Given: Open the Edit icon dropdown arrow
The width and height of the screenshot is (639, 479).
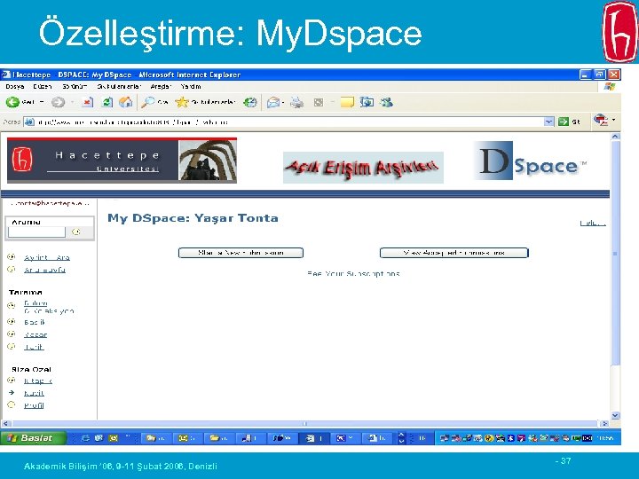Looking at the screenshot, I should [332, 102].
